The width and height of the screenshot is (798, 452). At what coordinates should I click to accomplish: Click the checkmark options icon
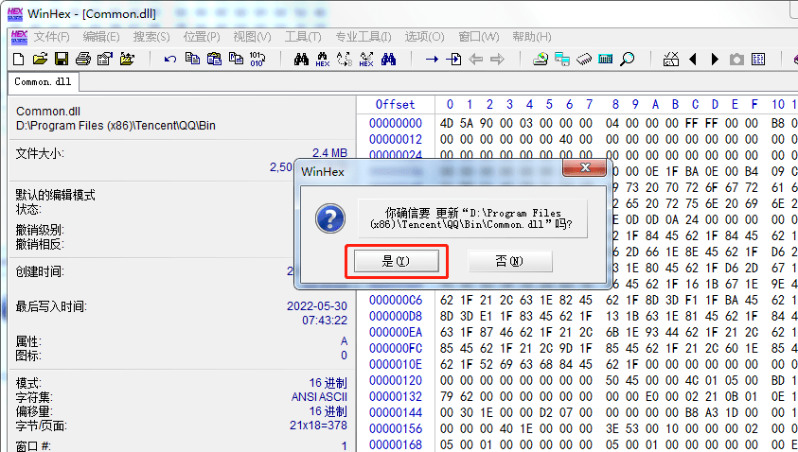671,59
